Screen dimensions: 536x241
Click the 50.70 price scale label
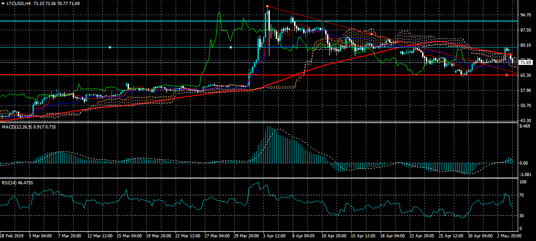[525, 106]
